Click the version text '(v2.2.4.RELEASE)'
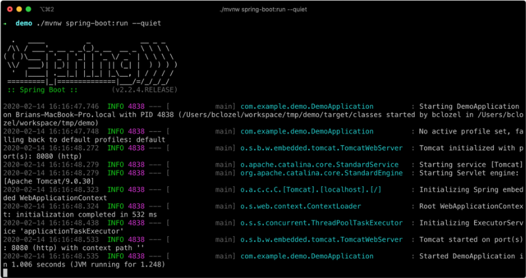 tap(144, 90)
